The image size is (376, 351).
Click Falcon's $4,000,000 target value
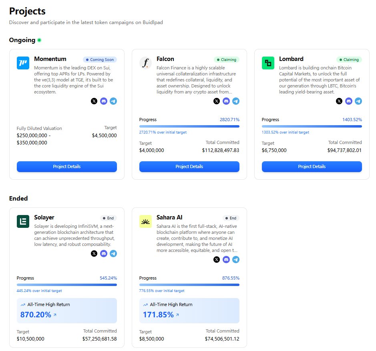pos(151,150)
